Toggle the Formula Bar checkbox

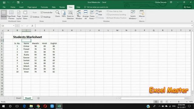[x=42, y=12]
